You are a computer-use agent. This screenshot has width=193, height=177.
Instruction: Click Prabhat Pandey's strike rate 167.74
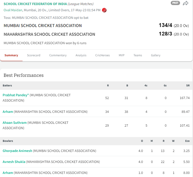click(185, 98)
